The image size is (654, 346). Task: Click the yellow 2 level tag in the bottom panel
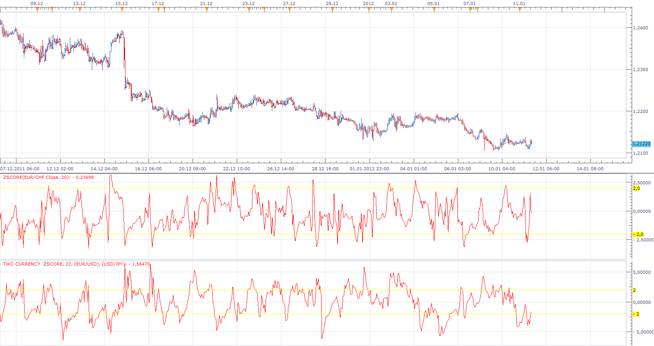coord(634,290)
